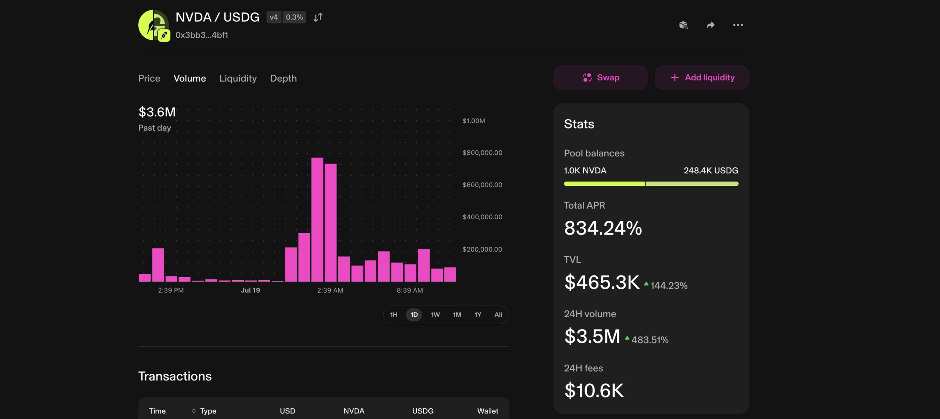The height and width of the screenshot is (419, 940).
Task: Click the tallest volume bar in chart
Action: 317,220
